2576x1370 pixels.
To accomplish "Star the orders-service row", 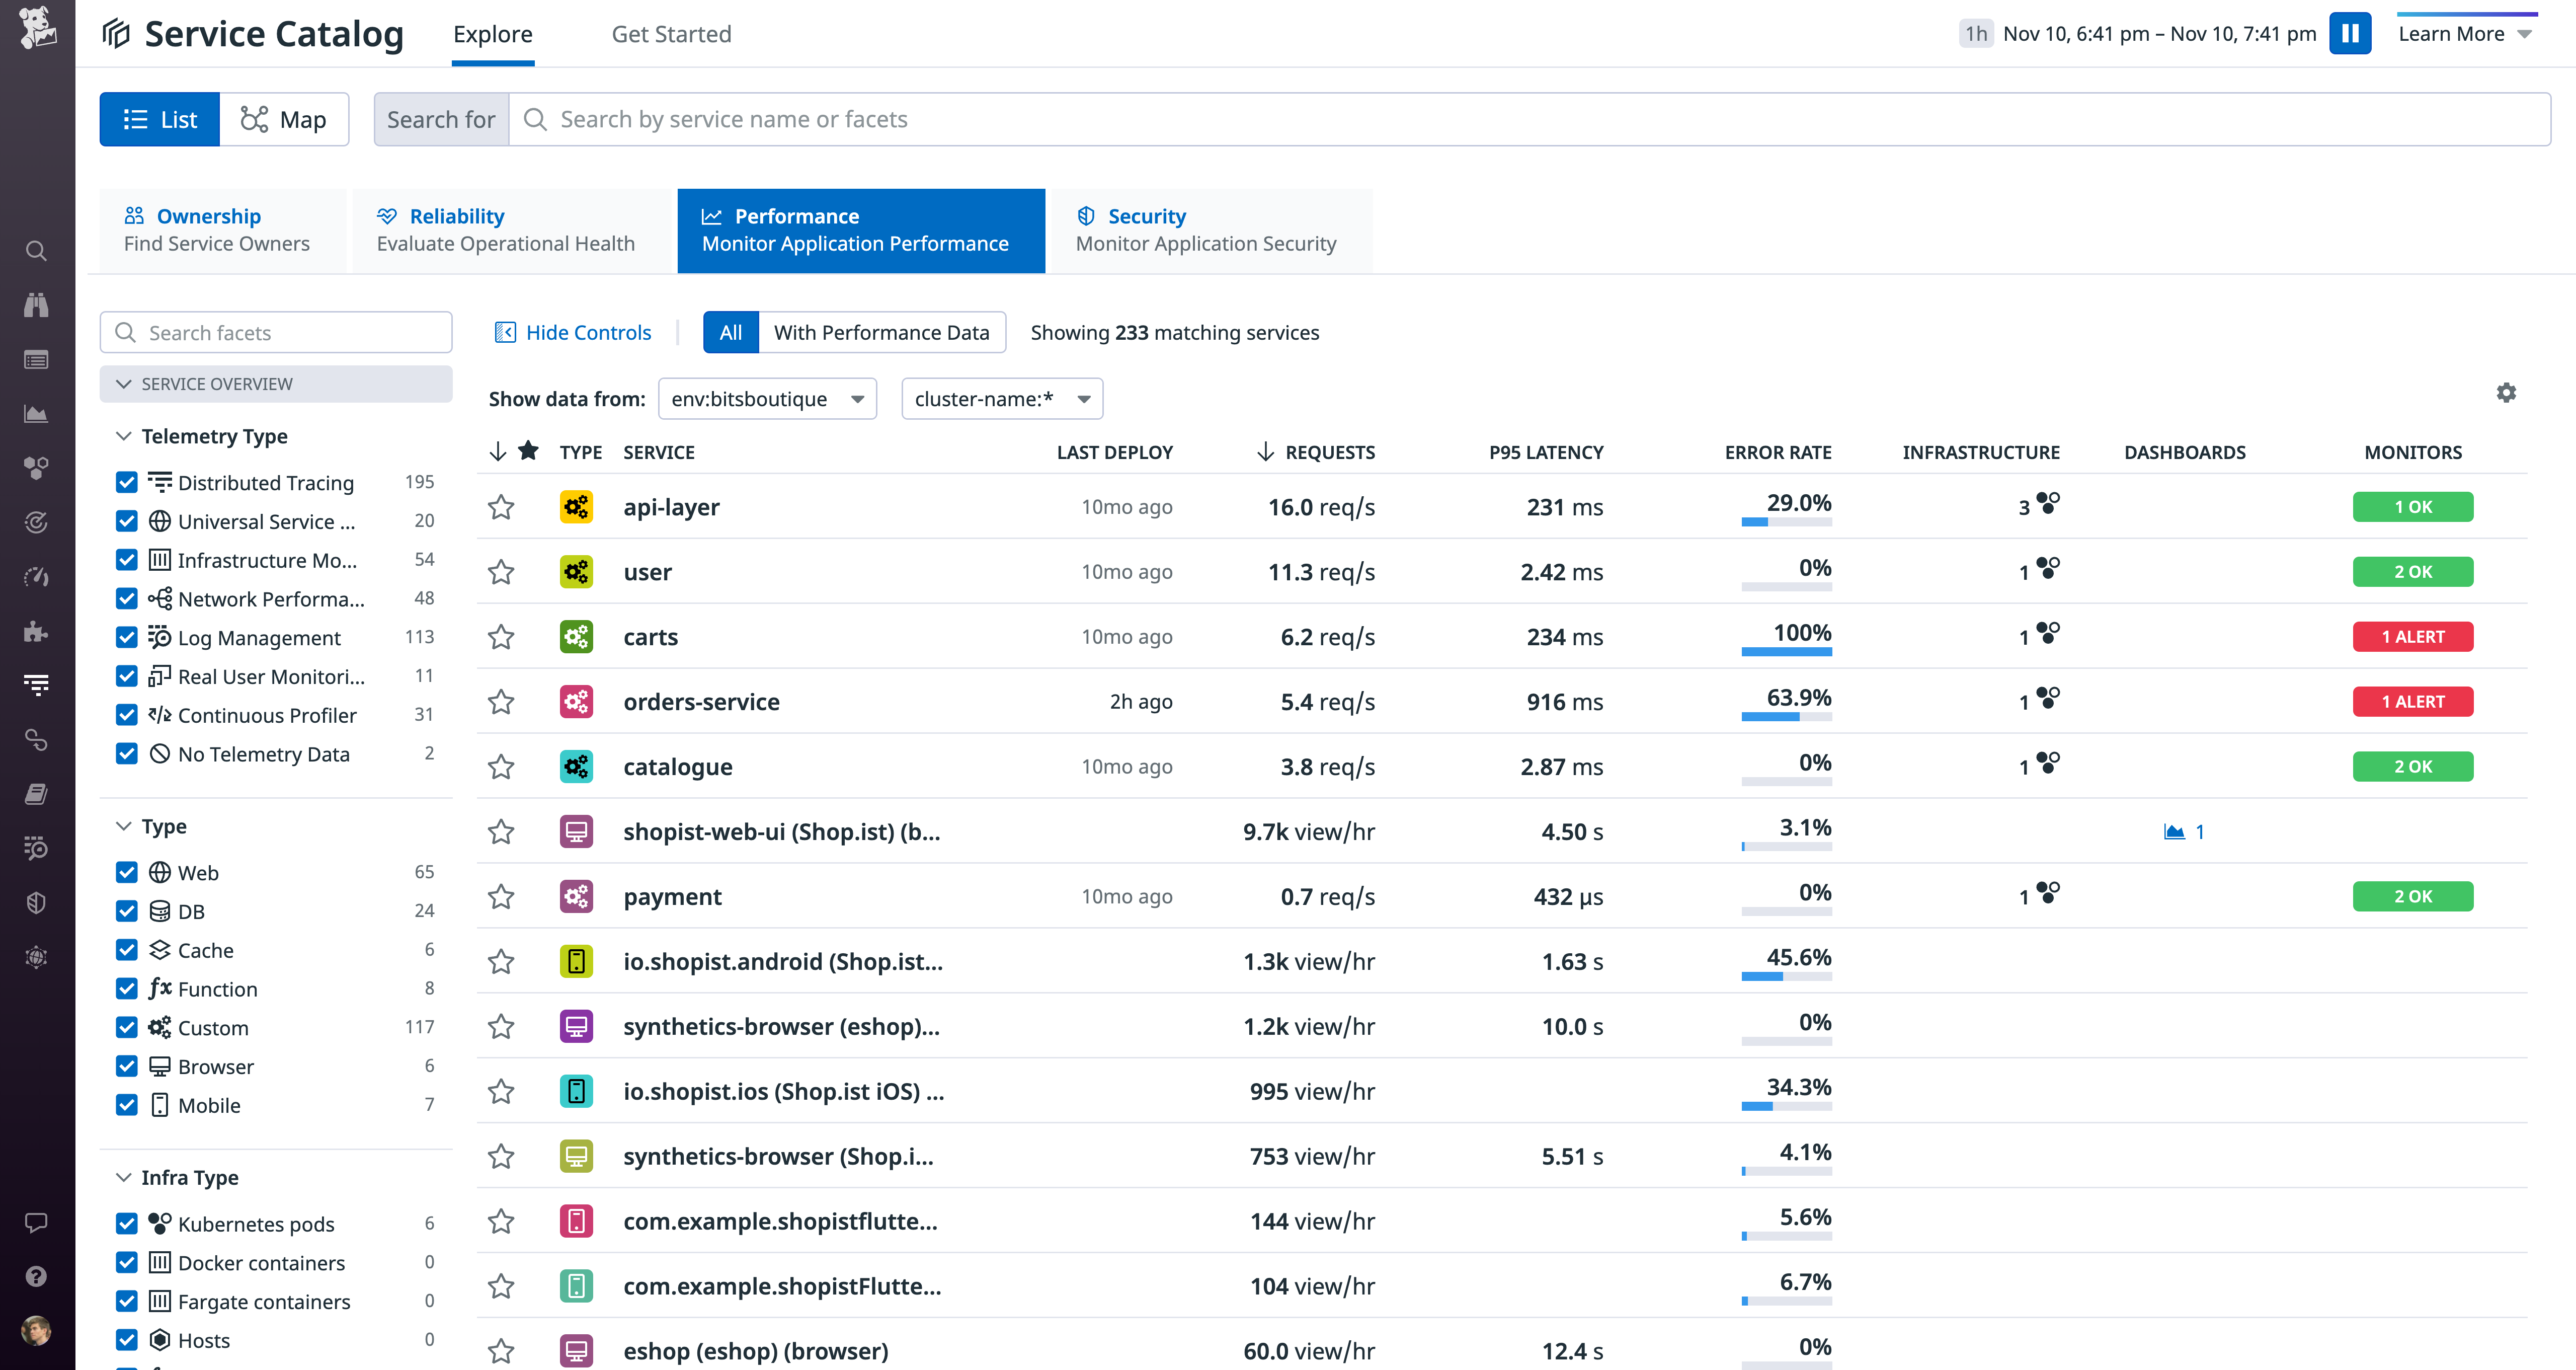I will click(x=501, y=702).
